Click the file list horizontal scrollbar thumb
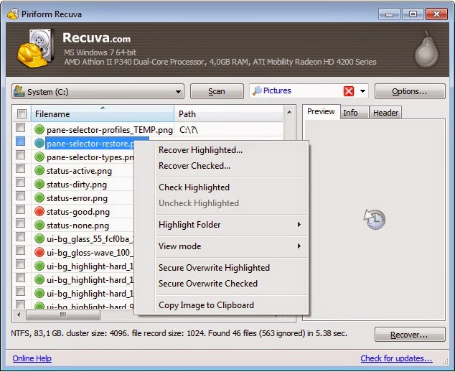 (x=63, y=315)
